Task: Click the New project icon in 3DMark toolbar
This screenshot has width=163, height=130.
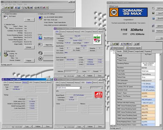Action: 3,7
